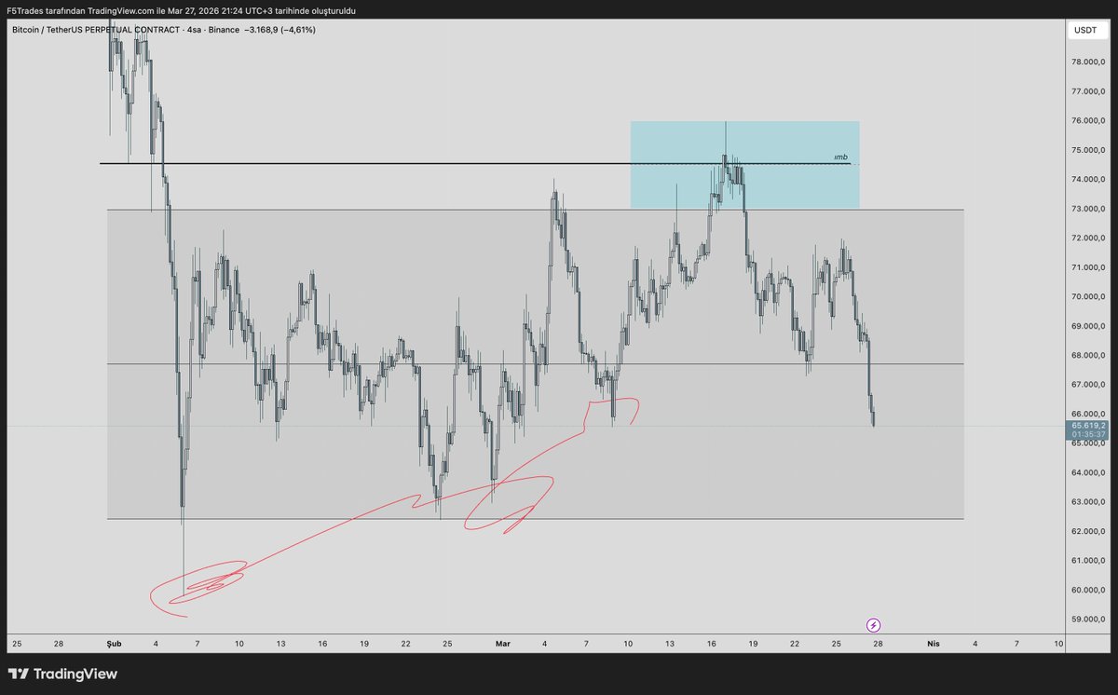Click price axis label 74.000,0
Viewport: 1118px width, 695px height.
coord(1088,180)
